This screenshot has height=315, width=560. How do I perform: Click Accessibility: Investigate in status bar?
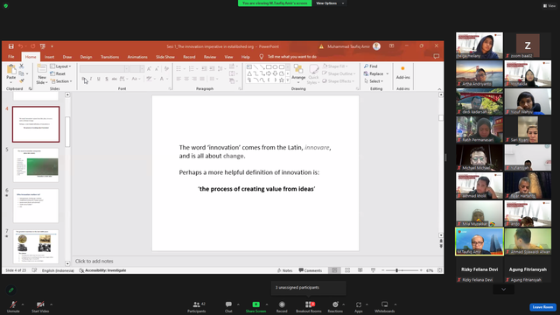coord(102,270)
